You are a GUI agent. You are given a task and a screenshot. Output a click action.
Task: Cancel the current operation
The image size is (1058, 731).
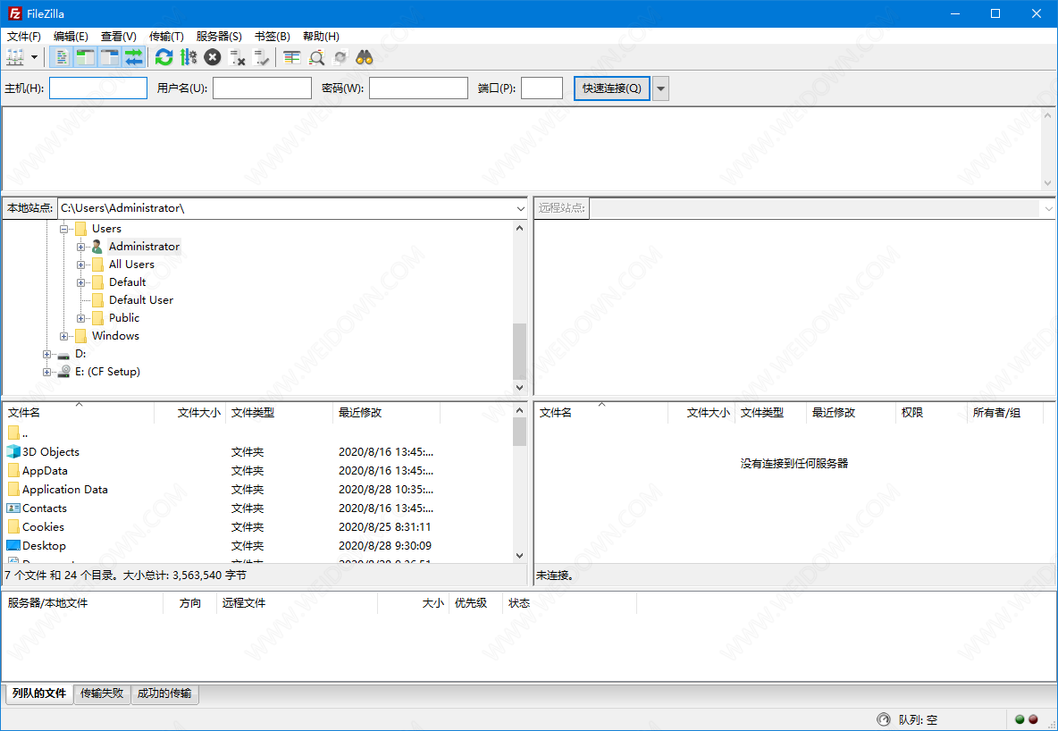[x=213, y=57]
